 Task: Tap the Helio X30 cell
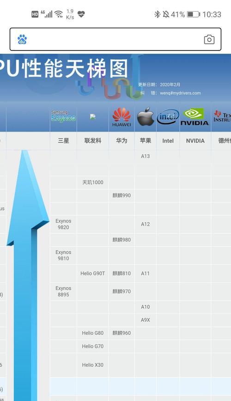93,365
